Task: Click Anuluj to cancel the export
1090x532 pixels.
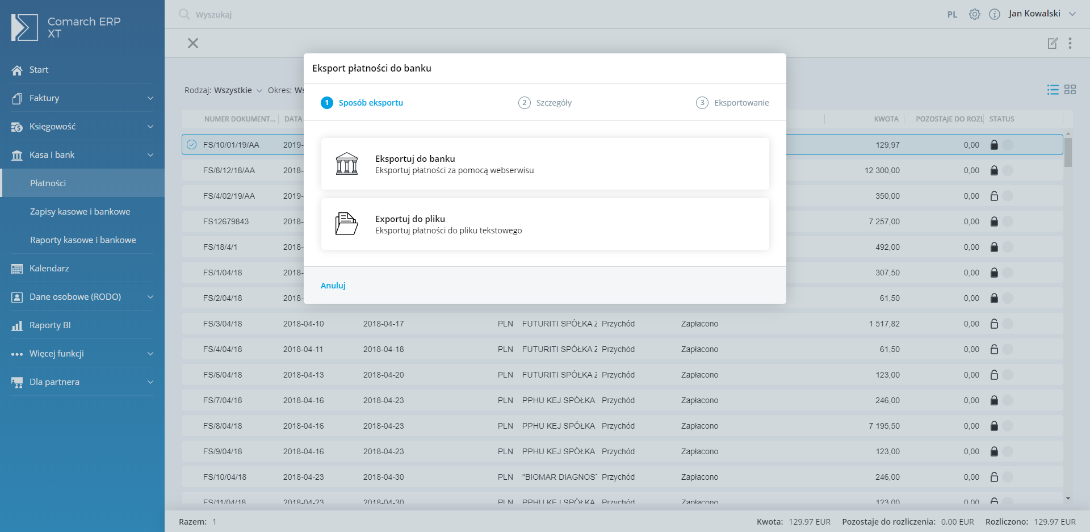Action: (x=333, y=286)
